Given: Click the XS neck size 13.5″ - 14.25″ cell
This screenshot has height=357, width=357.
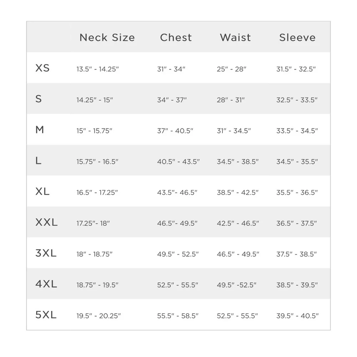Looking at the screenshot, I should point(97,69).
